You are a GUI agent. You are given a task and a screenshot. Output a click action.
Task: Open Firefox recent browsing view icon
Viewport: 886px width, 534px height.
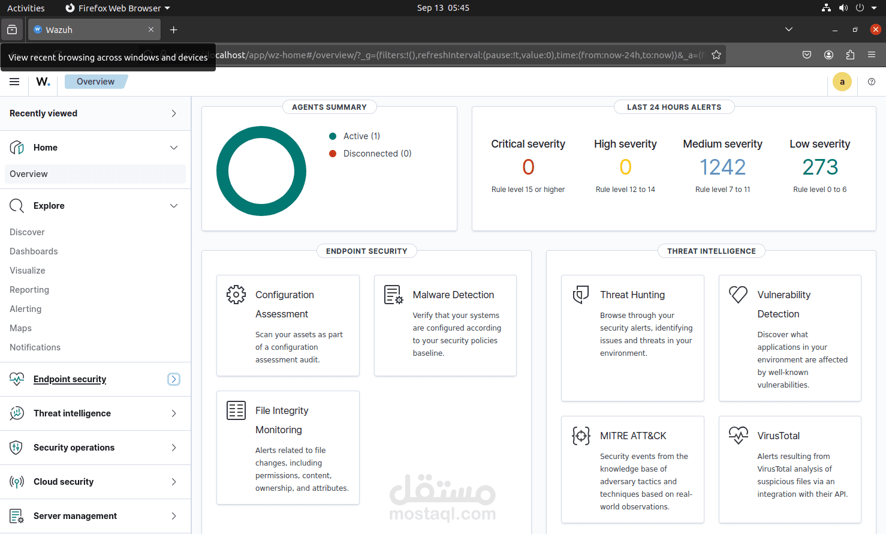pos(12,29)
